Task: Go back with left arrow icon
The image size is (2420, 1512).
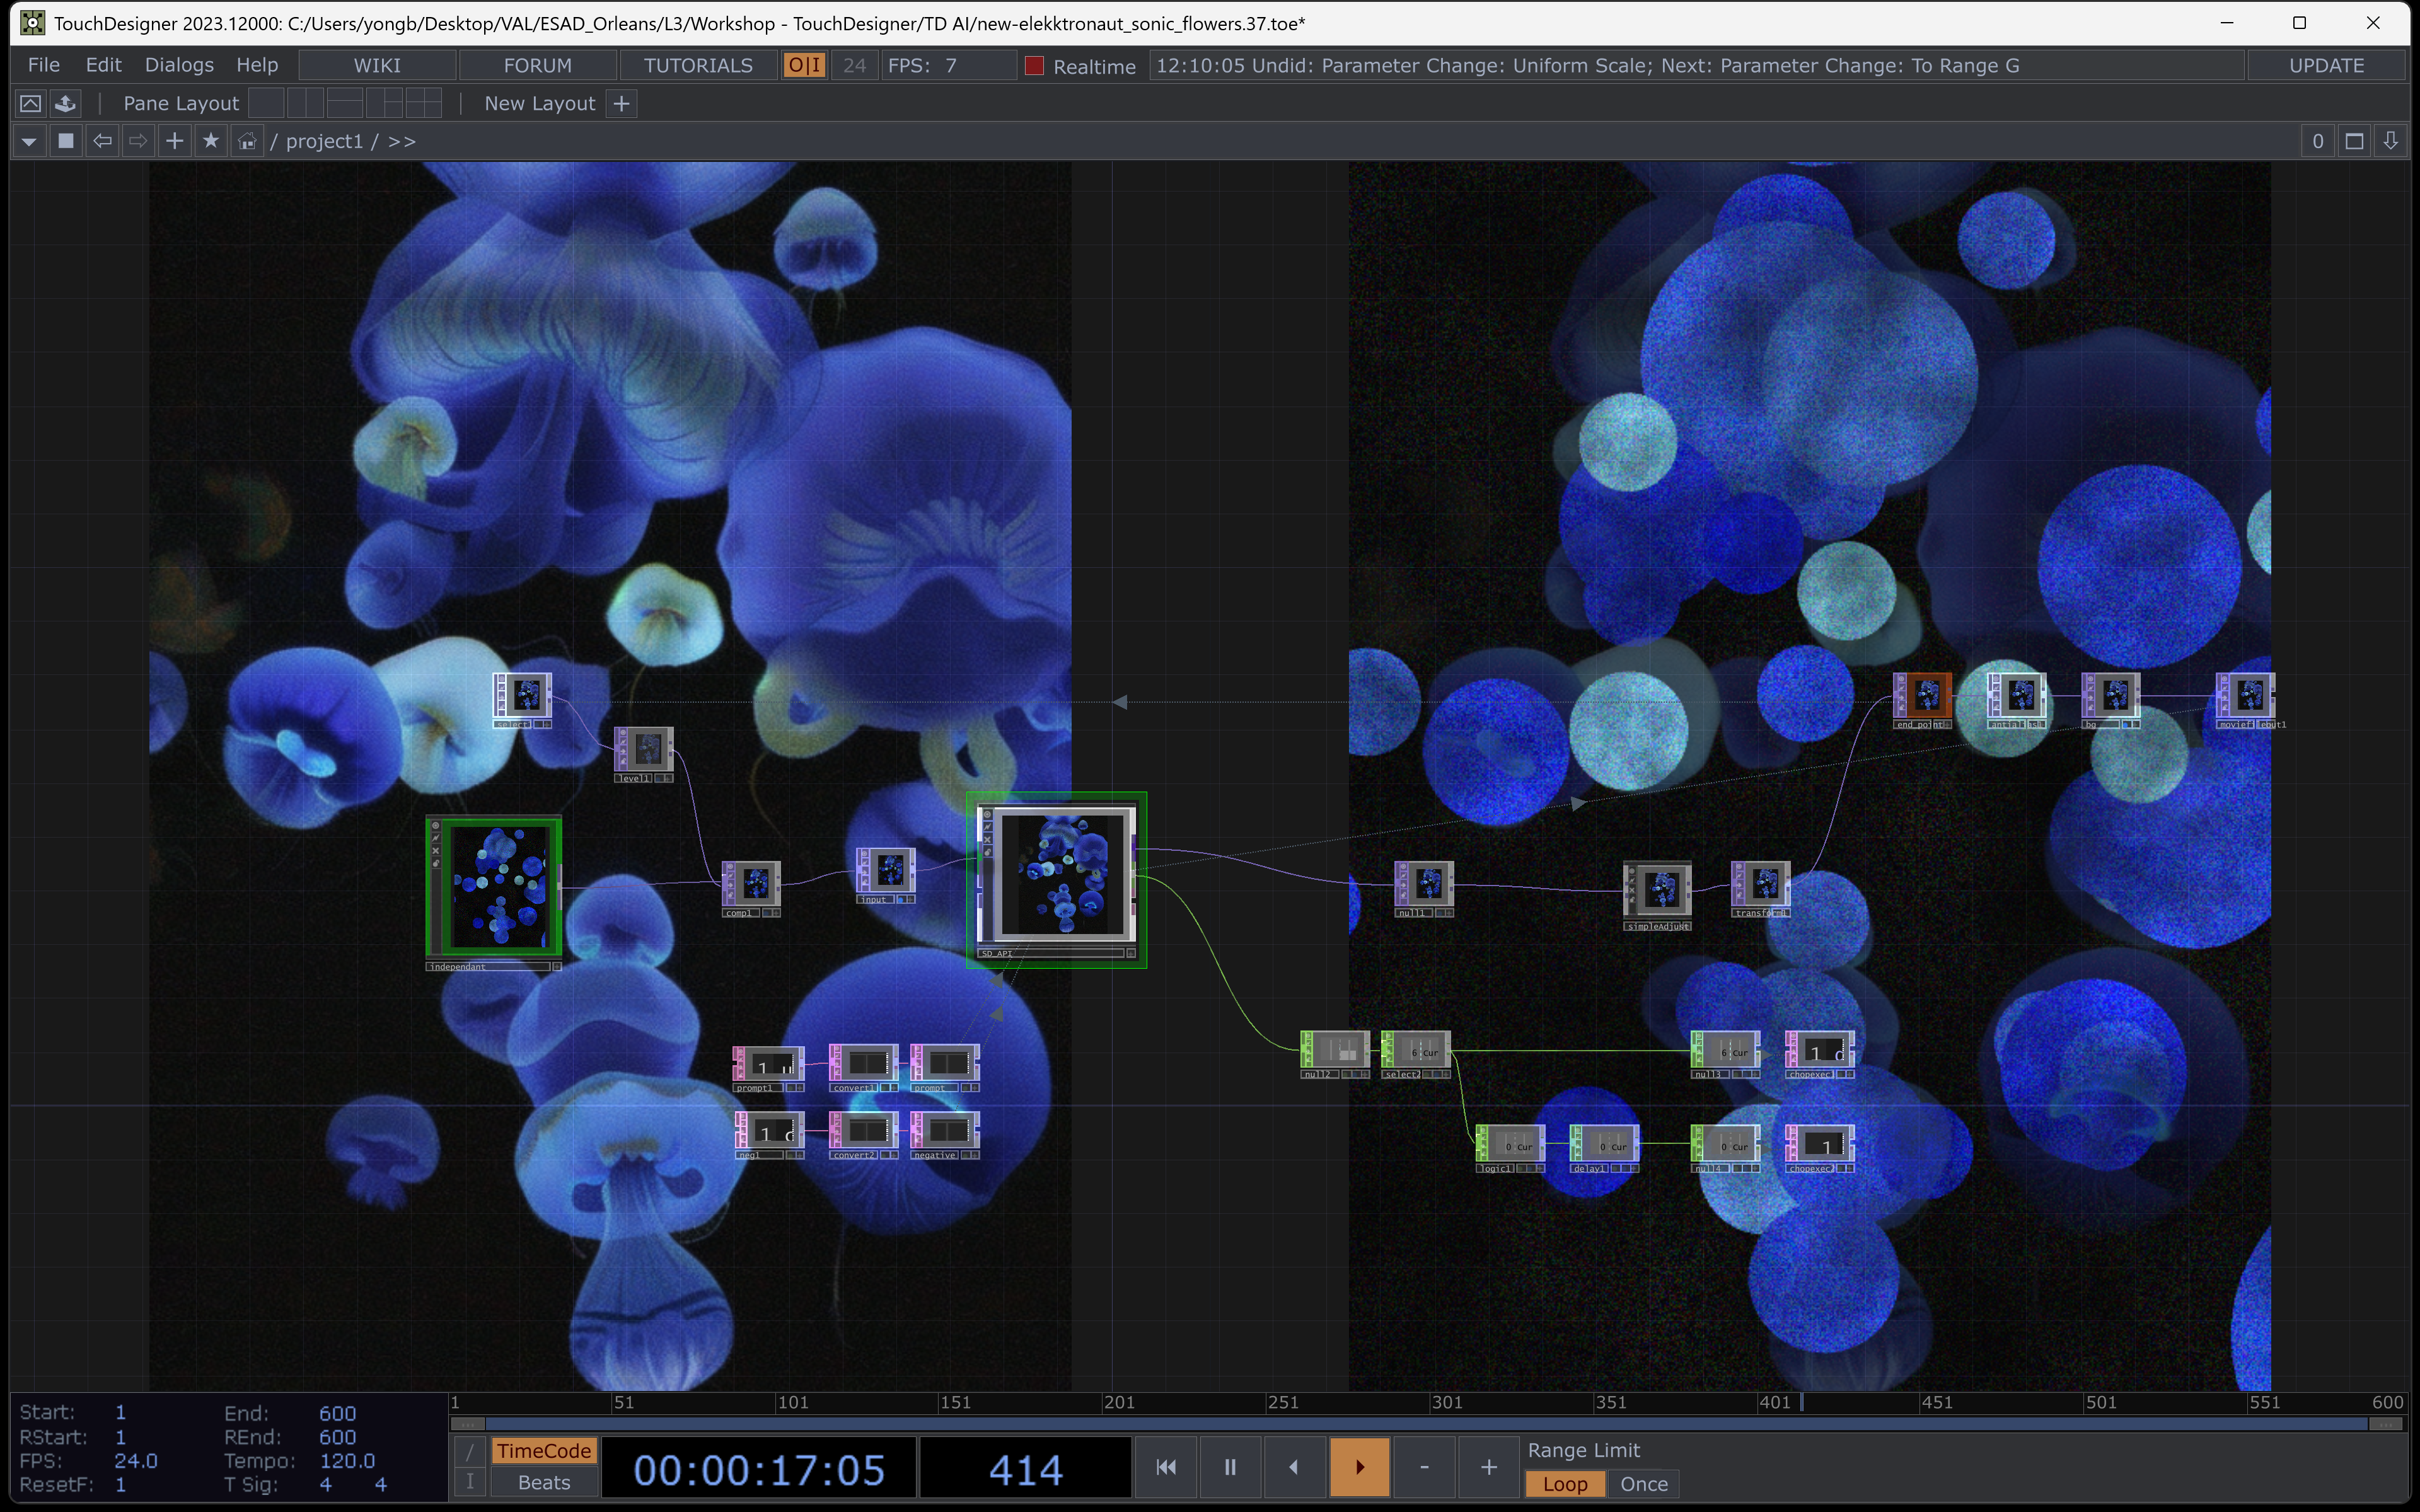Action: pyautogui.click(x=102, y=141)
